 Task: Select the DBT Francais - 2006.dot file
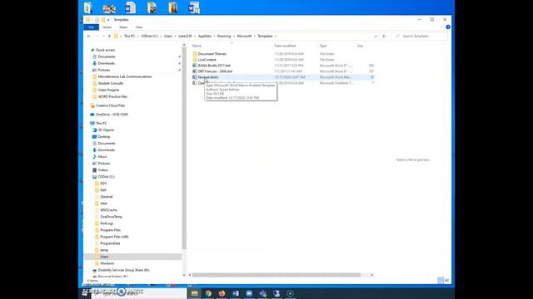(x=215, y=71)
